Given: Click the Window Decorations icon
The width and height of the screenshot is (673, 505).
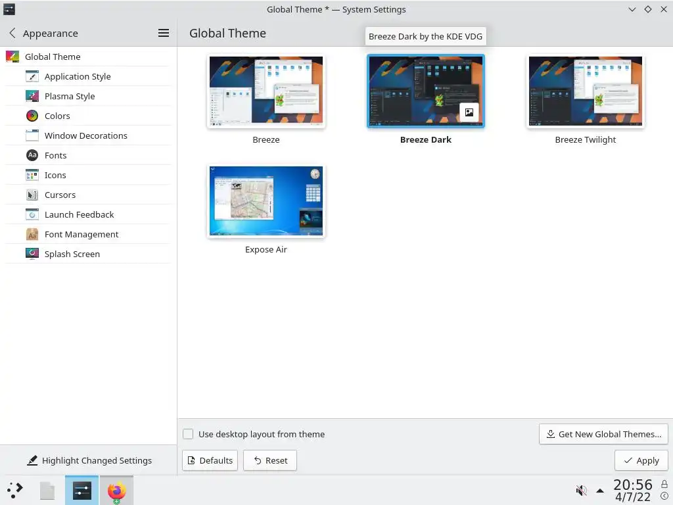Looking at the screenshot, I should coord(32,135).
